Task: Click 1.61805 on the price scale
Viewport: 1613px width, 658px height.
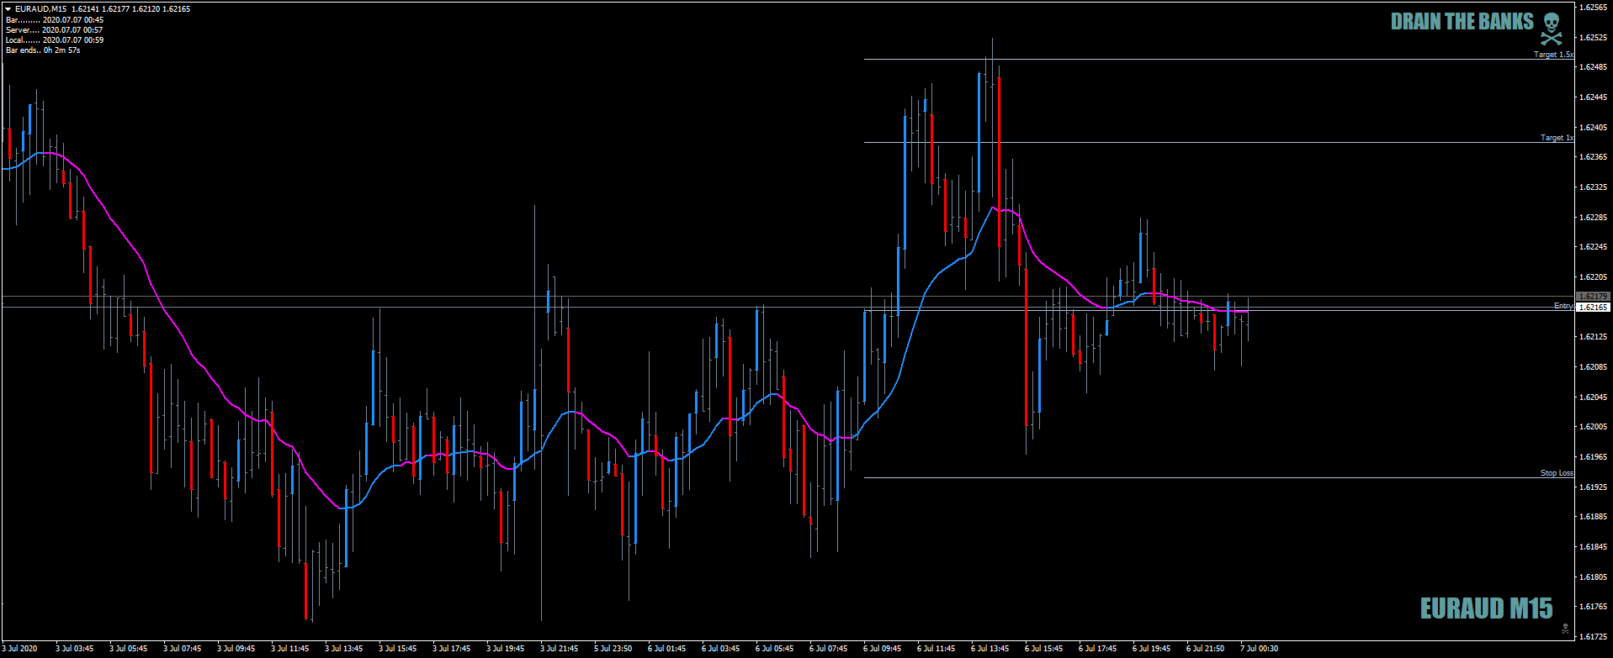Action: (x=1594, y=577)
